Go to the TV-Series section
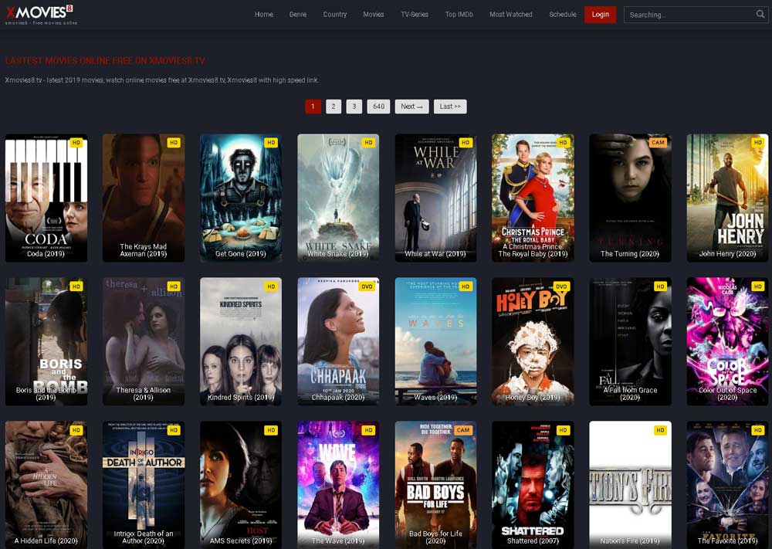This screenshot has width=772, height=549. point(415,14)
